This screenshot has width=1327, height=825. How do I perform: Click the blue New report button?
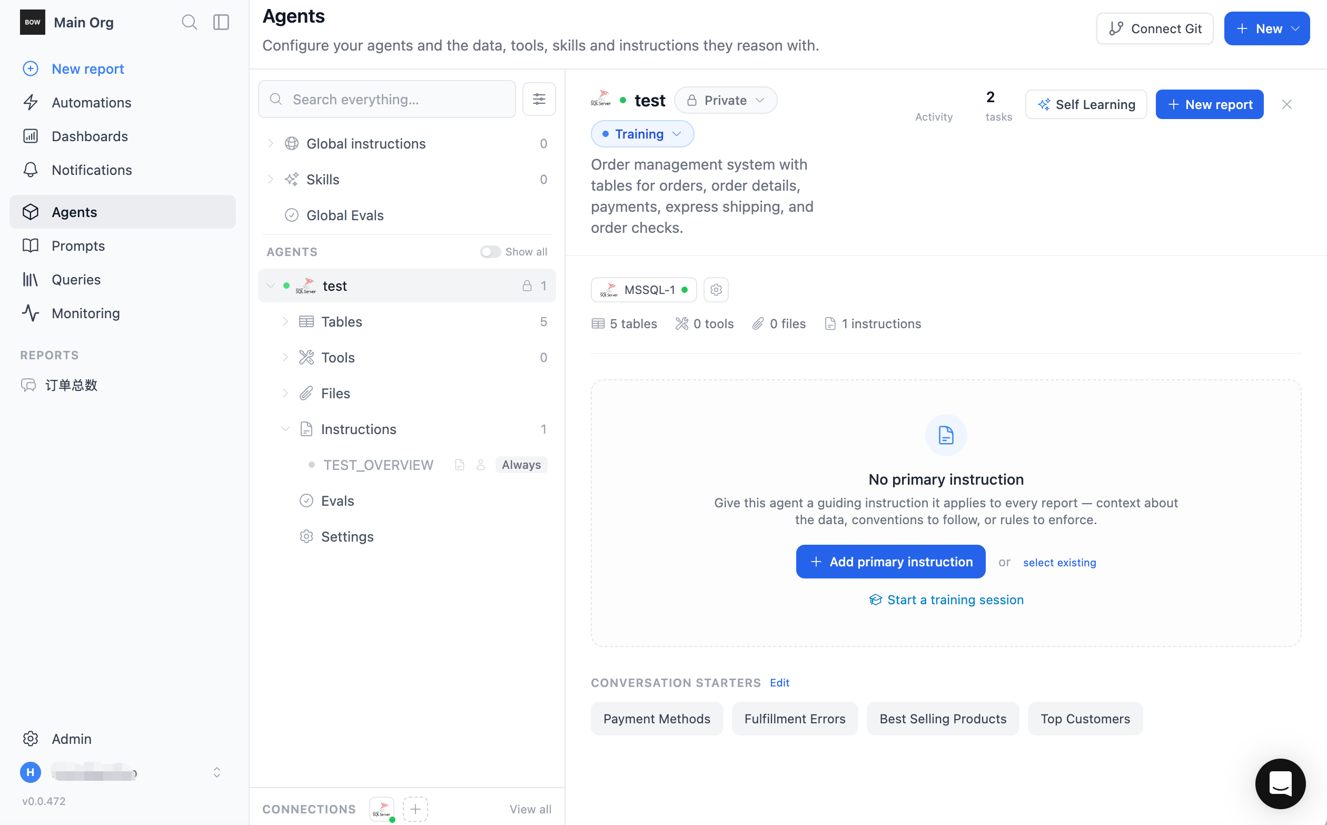pos(1209,104)
